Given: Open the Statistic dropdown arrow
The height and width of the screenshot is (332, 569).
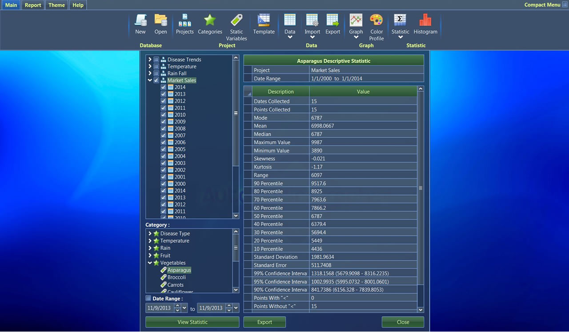Looking at the screenshot, I should pos(400,37).
